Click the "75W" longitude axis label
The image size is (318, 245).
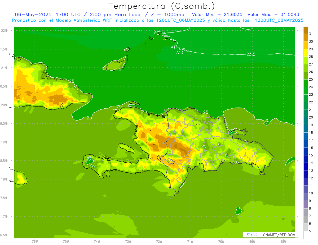coord(66,242)
